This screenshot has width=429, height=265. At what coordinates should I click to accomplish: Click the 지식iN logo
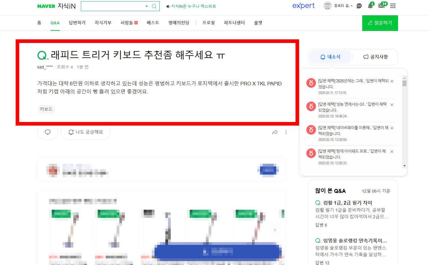(66, 6)
